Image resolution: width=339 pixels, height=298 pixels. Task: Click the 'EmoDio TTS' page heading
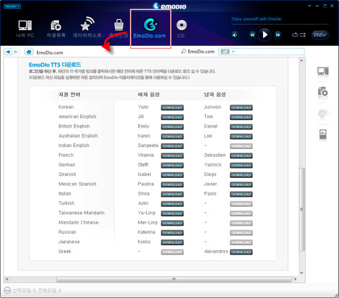click(55, 65)
